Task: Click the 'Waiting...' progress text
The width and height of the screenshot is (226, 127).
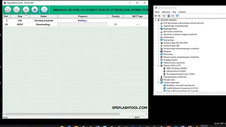Action: (x=83, y=20)
